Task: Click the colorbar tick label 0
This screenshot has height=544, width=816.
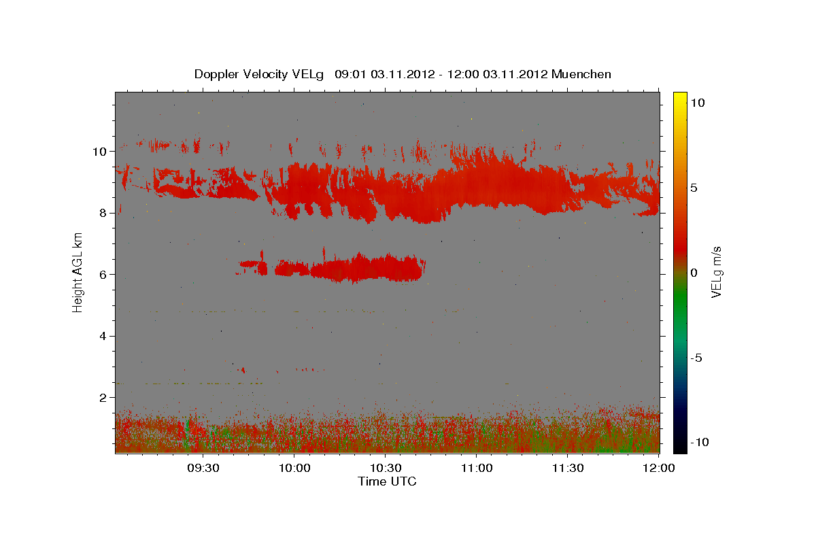Action: tap(693, 273)
